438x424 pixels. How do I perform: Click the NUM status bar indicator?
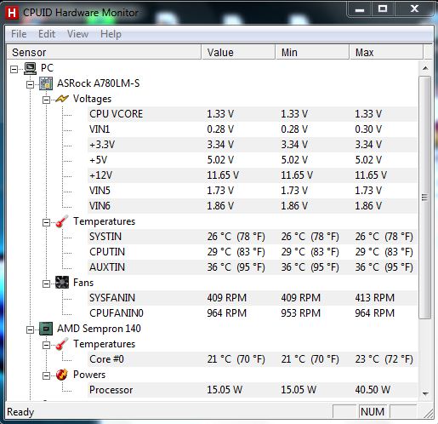[373, 412]
